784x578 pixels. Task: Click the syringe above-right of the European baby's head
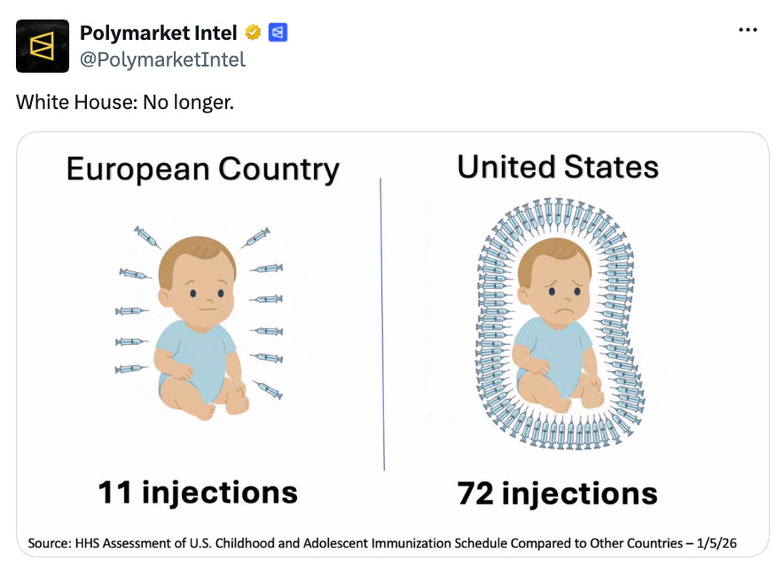255,238
